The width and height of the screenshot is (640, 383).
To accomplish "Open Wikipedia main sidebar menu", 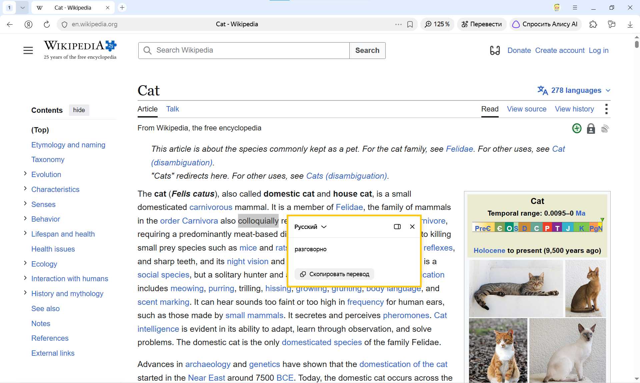I will point(28,50).
